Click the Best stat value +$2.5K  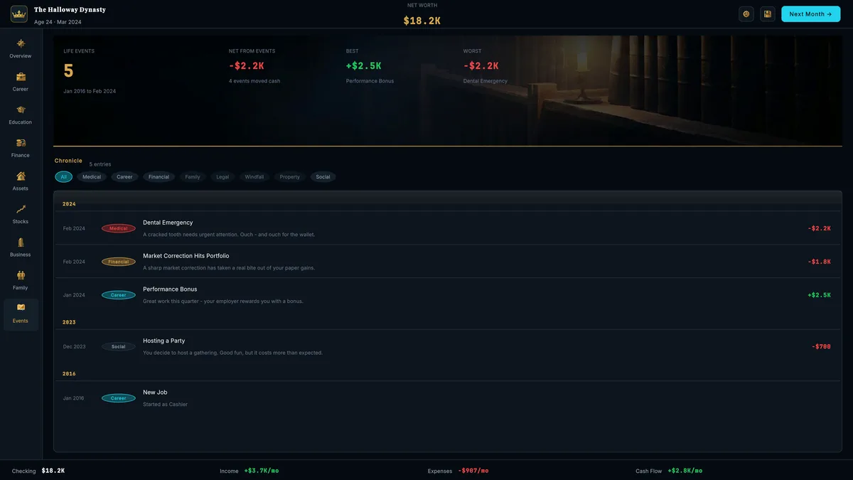click(364, 66)
